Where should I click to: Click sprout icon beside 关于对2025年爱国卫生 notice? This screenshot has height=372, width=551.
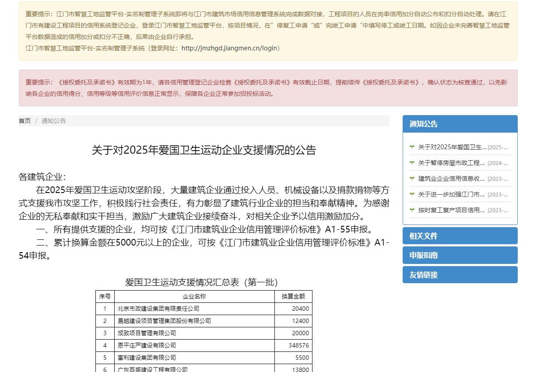pyautogui.click(x=412, y=147)
